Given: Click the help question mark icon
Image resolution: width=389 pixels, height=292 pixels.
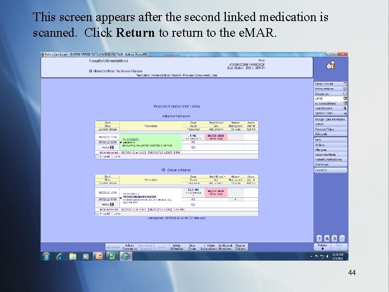Looking at the screenshot, I should [319, 238].
